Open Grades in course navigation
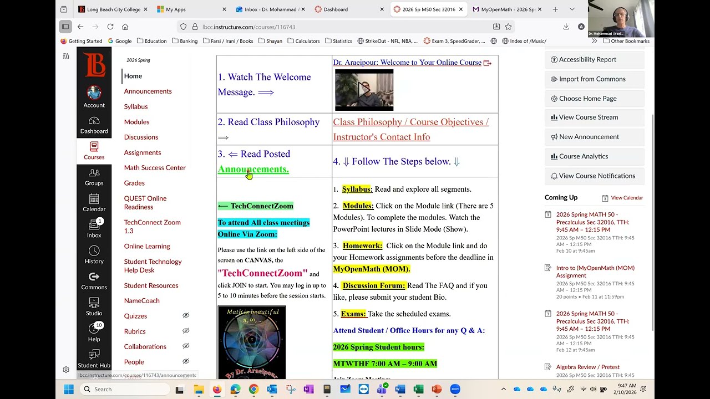 click(x=134, y=183)
